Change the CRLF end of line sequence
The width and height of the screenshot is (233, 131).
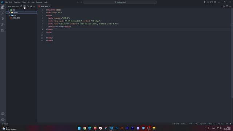197,124
